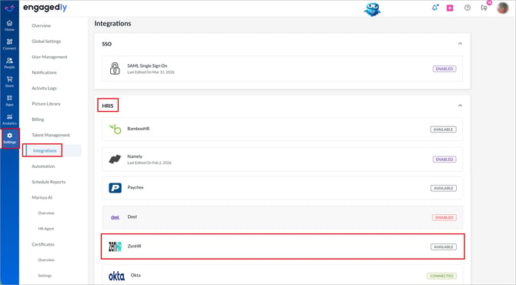
Task: Click the Namely logo icon
Action: [115, 159]
